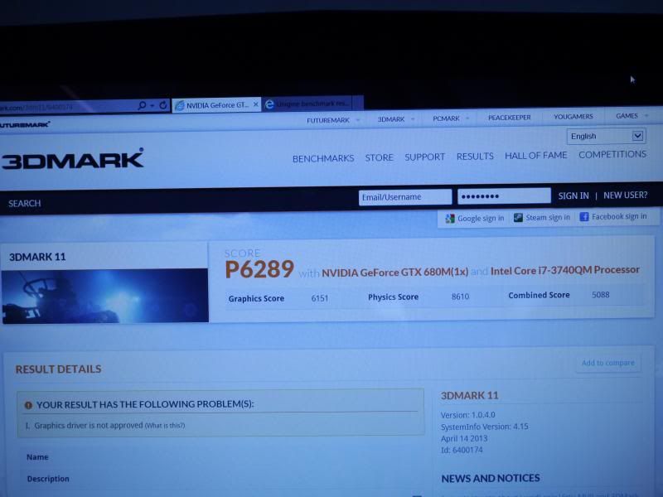Image resolution: width=663 pixels, height=497 pixels.
Task: Open the STORE page
Action: pyautogui.click(x=380, y=157)
